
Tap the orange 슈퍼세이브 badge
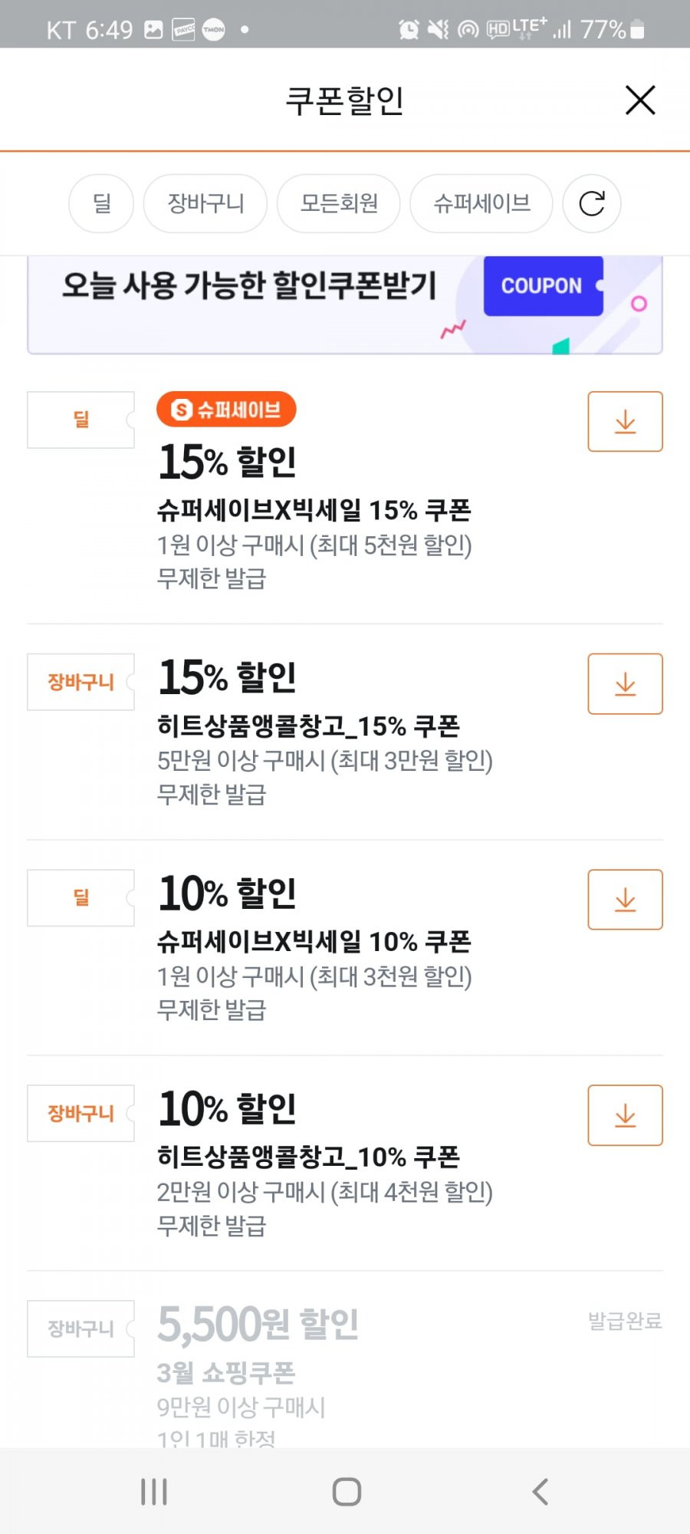point(226,410)
